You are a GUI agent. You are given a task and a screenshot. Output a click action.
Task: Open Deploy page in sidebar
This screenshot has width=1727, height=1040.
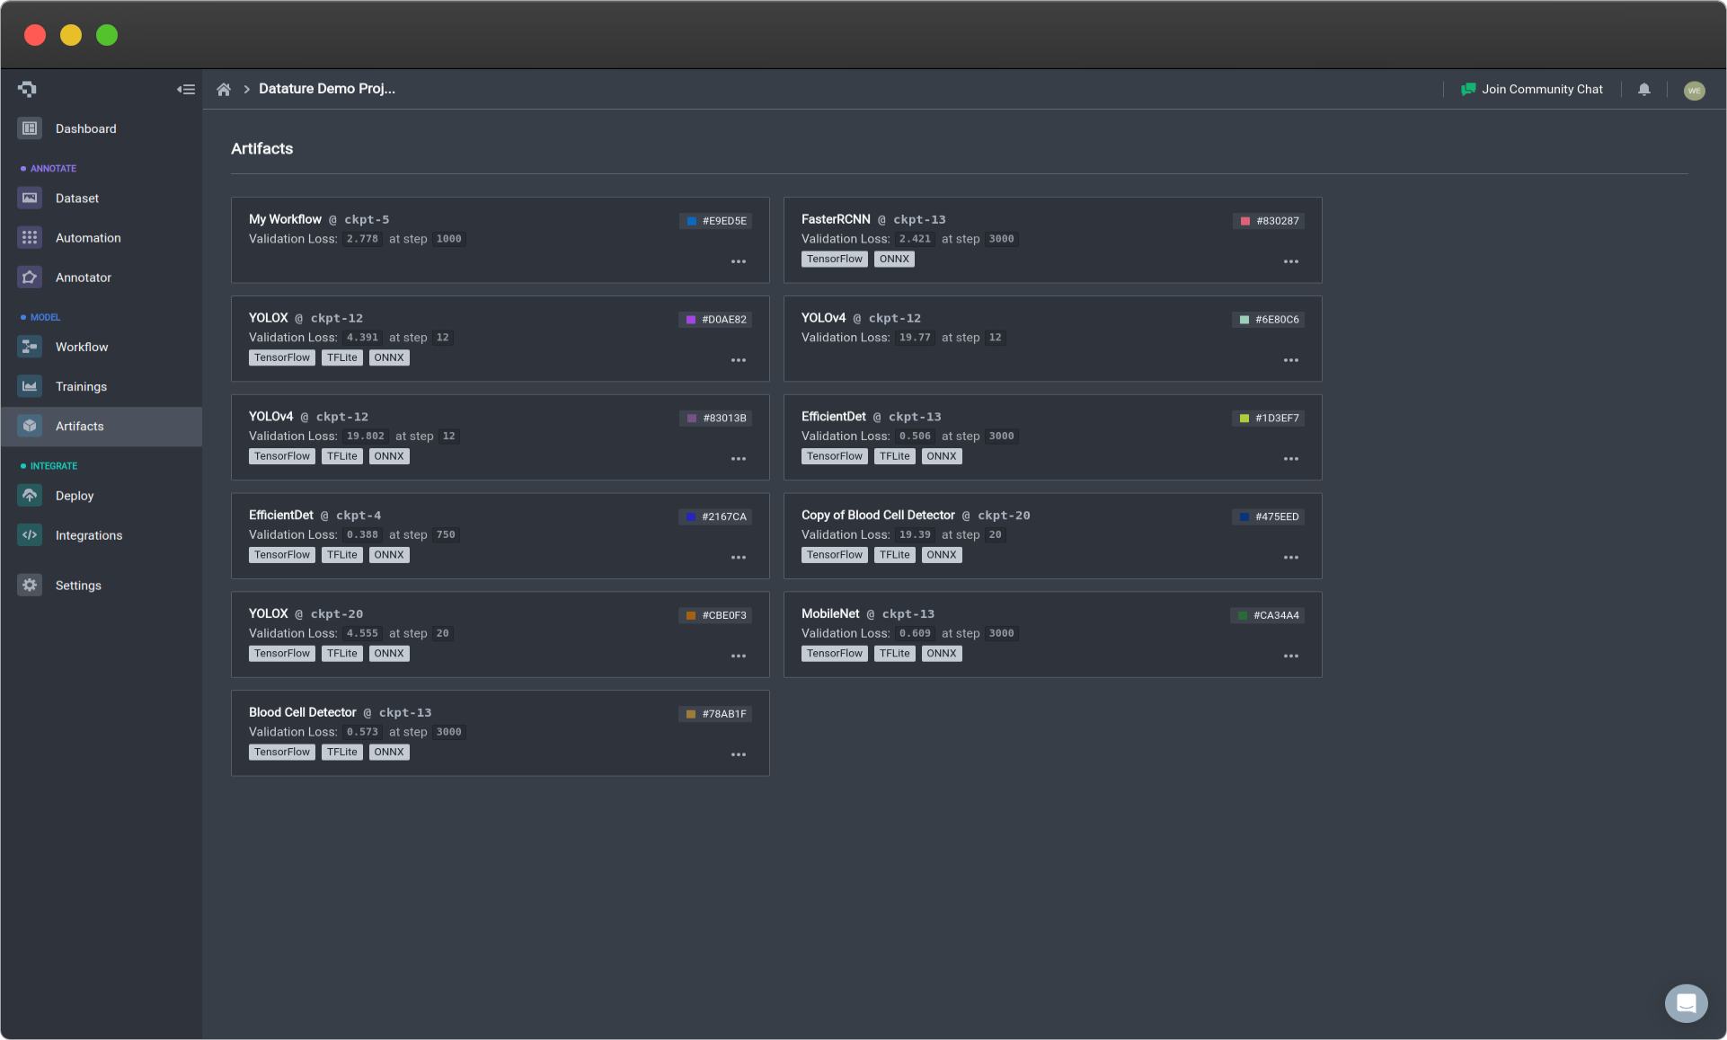click(75, 496)
